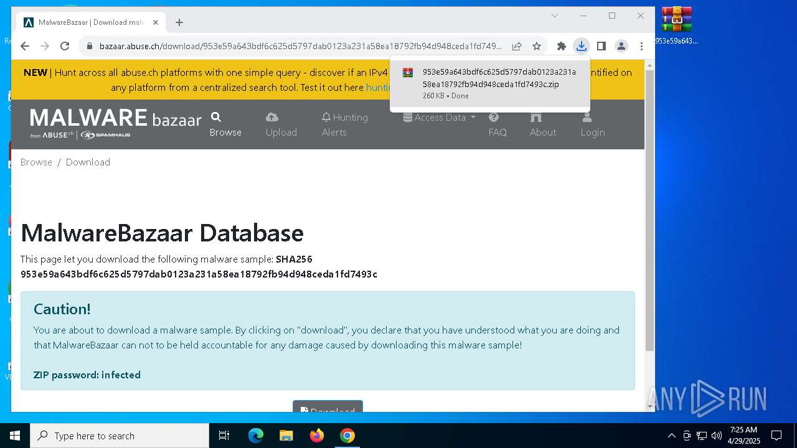Select the MalwareBazaar Download tab

pyautogui.click(x=91, y=22)
